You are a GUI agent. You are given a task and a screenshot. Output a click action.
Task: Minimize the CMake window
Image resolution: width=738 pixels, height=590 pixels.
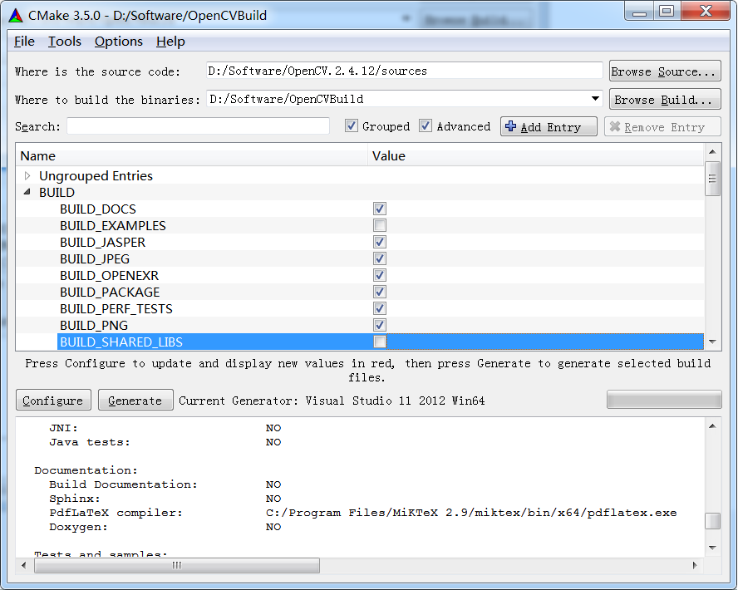(639, 12)
